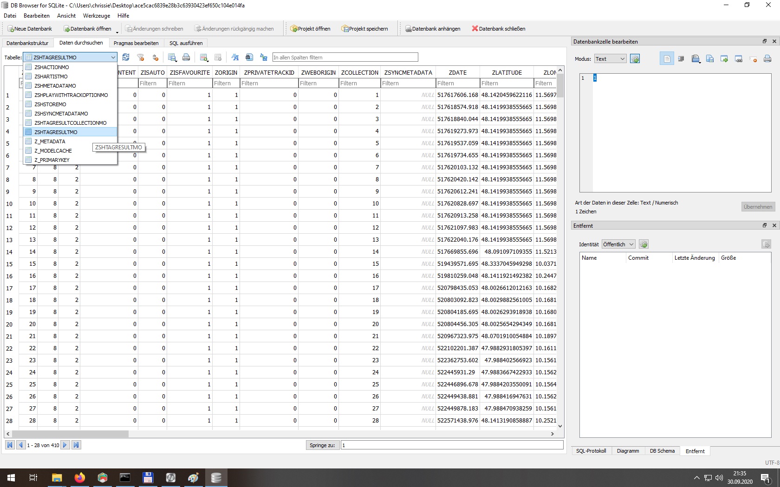Refresh remote identity list
The image size is (780, 487).
click(644, 244)
